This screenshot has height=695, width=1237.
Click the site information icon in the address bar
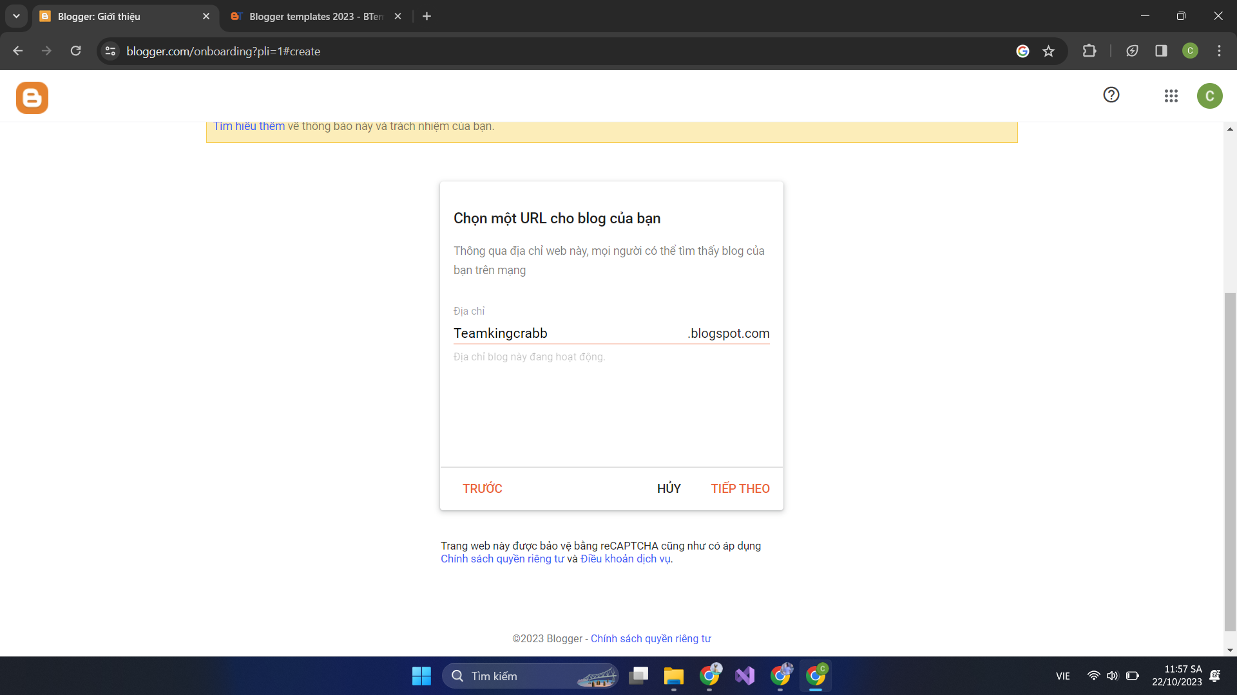click(110, 51)
